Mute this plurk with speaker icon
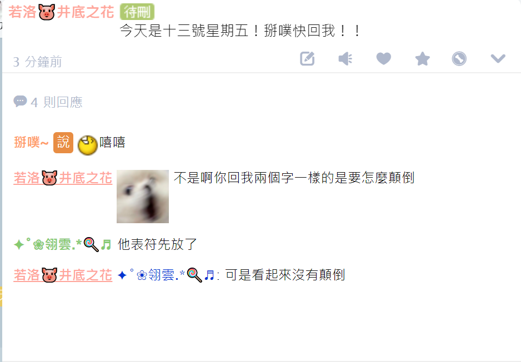Image resolution: width=521 pixels, height=362 pixels. [x=345, y=59]
